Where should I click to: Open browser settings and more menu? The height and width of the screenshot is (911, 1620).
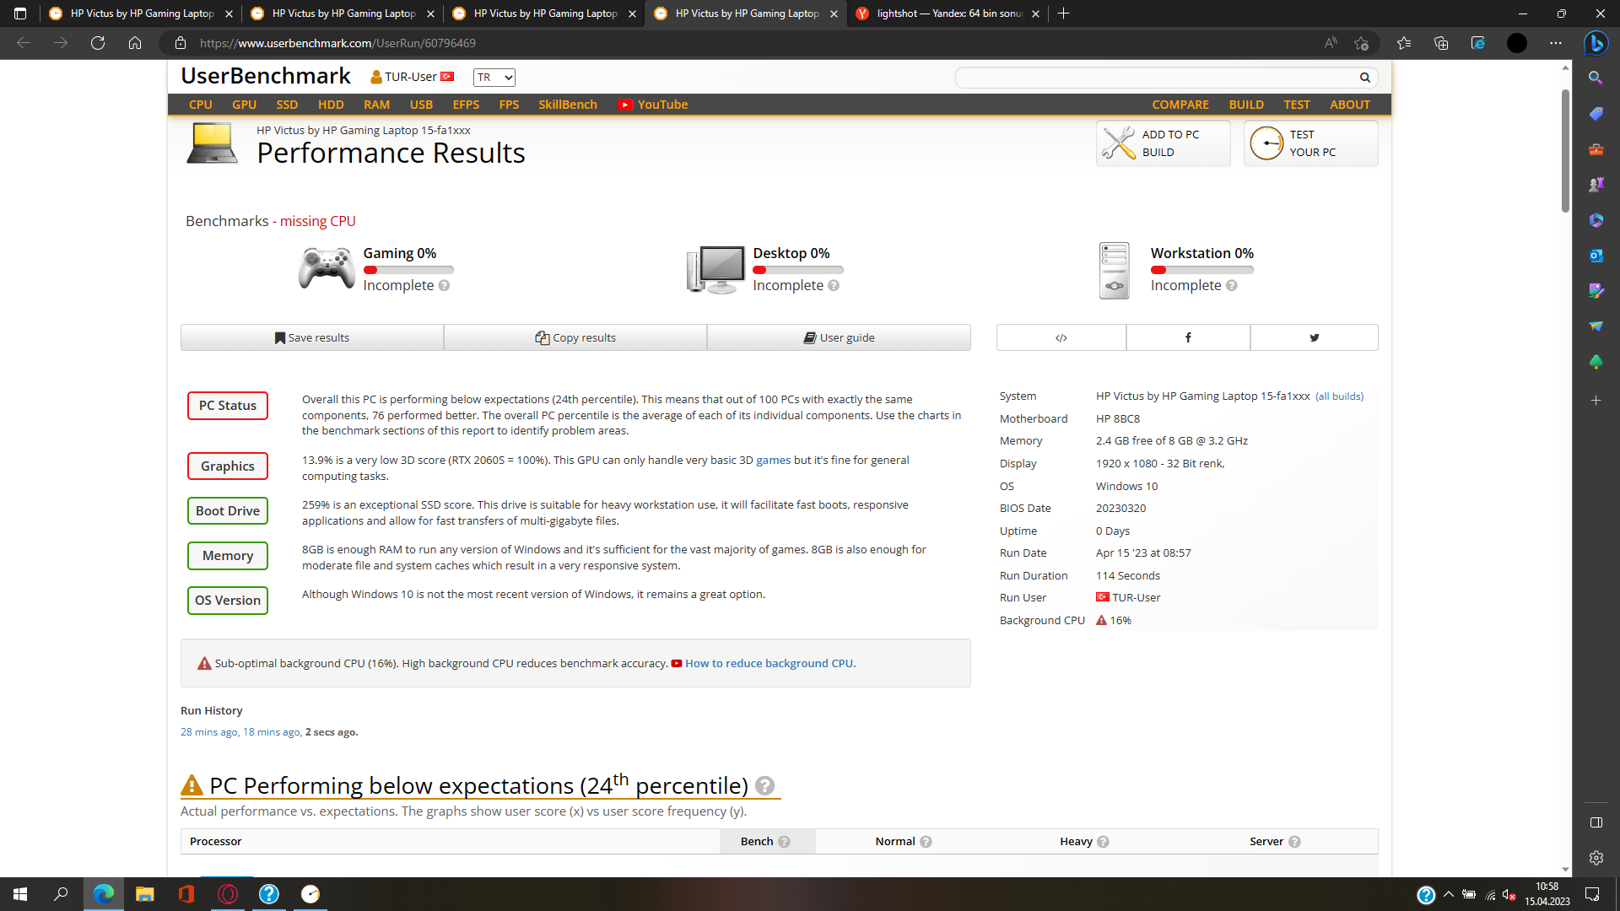[x=1555, y=43]
